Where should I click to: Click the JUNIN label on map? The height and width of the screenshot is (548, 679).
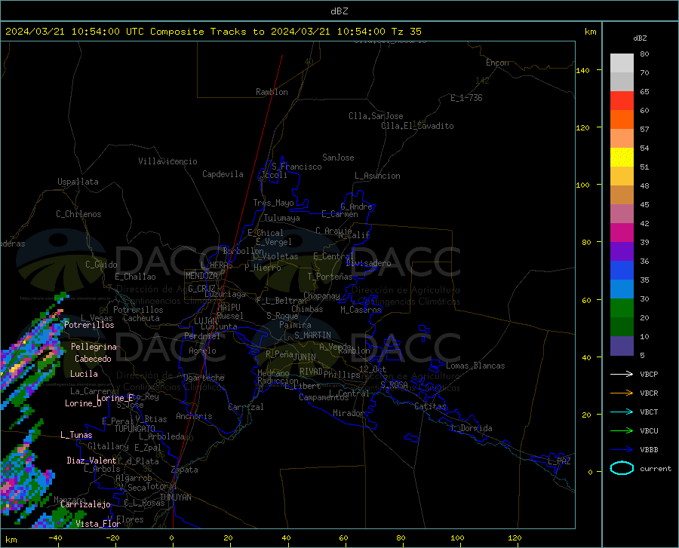click(305, 357)
